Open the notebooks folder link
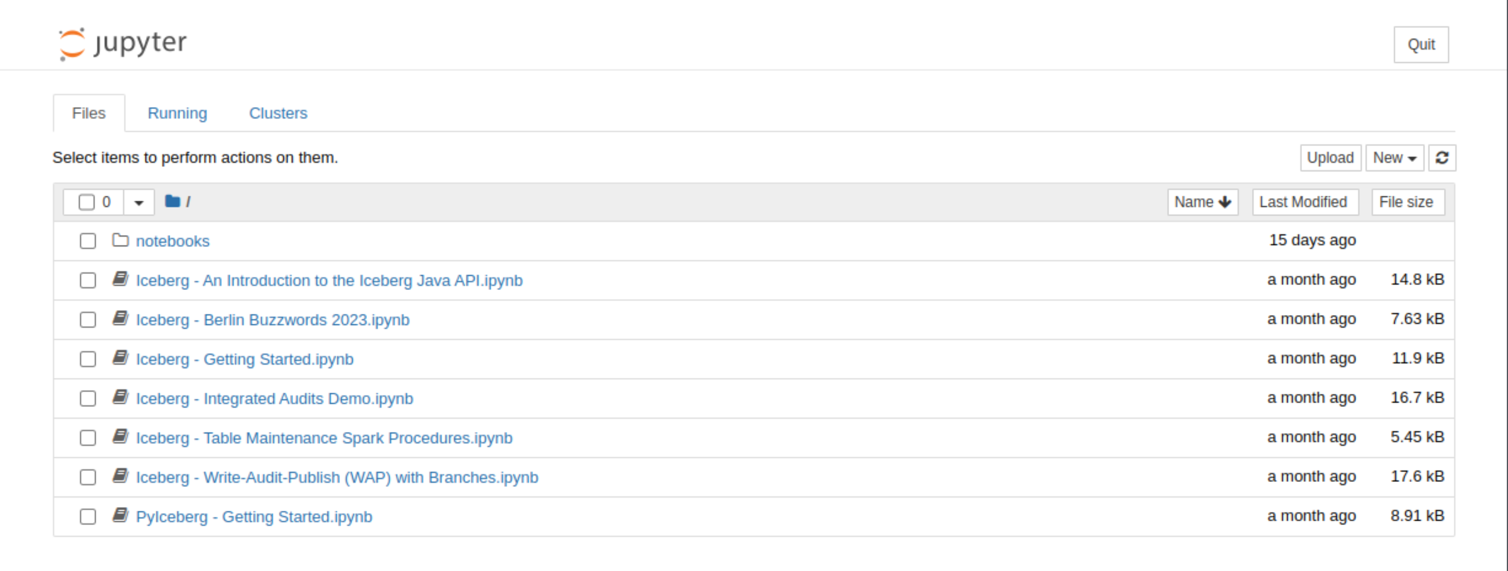 173,241
